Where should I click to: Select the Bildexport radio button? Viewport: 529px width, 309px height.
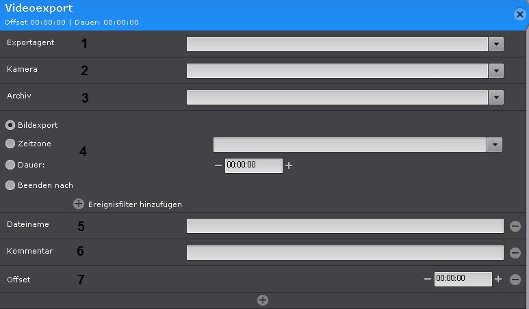pyautogui.click(x=10, y=125)
